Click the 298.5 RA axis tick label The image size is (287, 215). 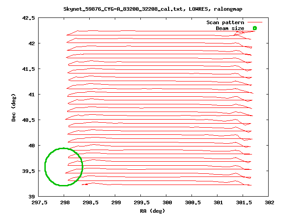point(91,202)
